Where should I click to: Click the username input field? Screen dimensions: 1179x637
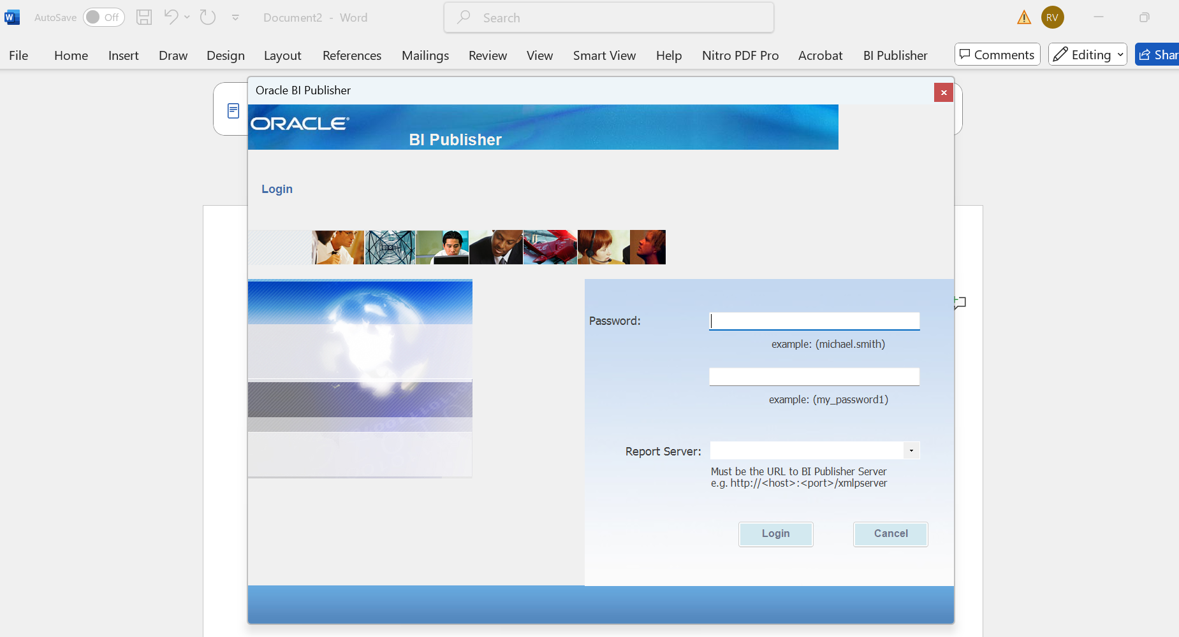pos(814,321)
